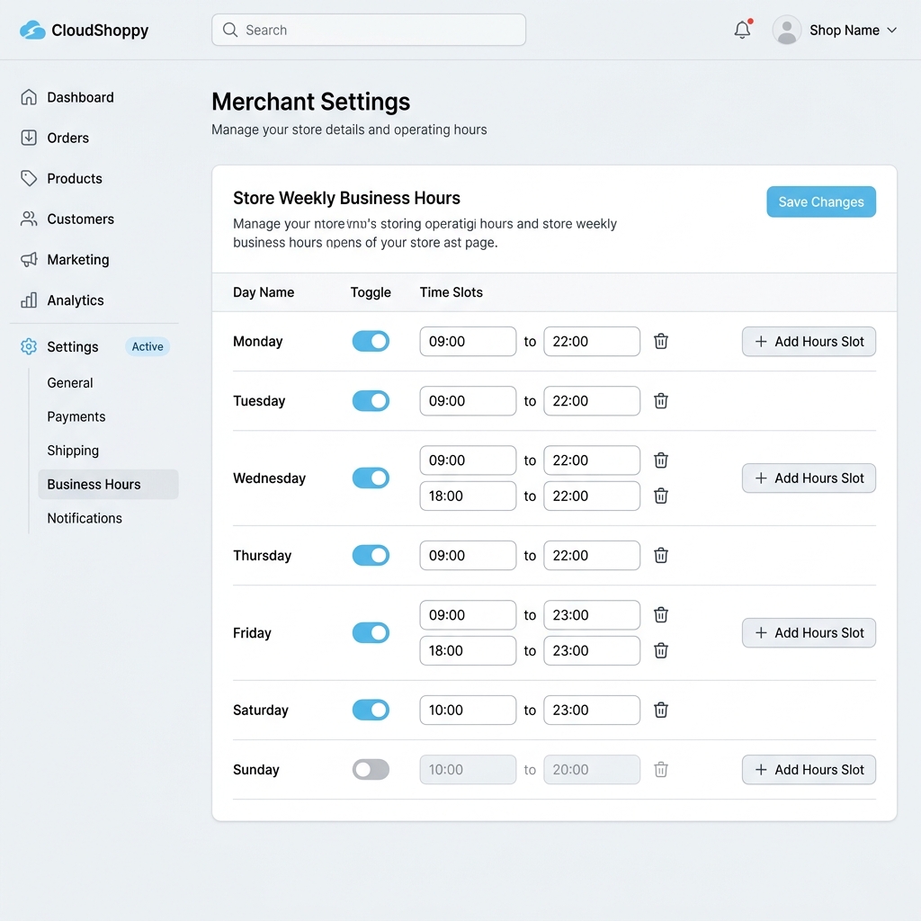Edit Saturday start time 10:00
The width and height of the screenshot is (921, 921).
468,710
